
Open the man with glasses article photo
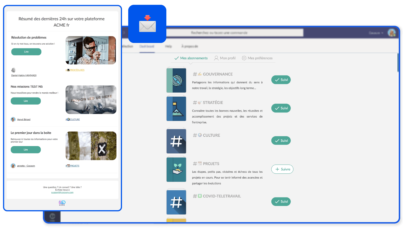[x=91, y=50]
